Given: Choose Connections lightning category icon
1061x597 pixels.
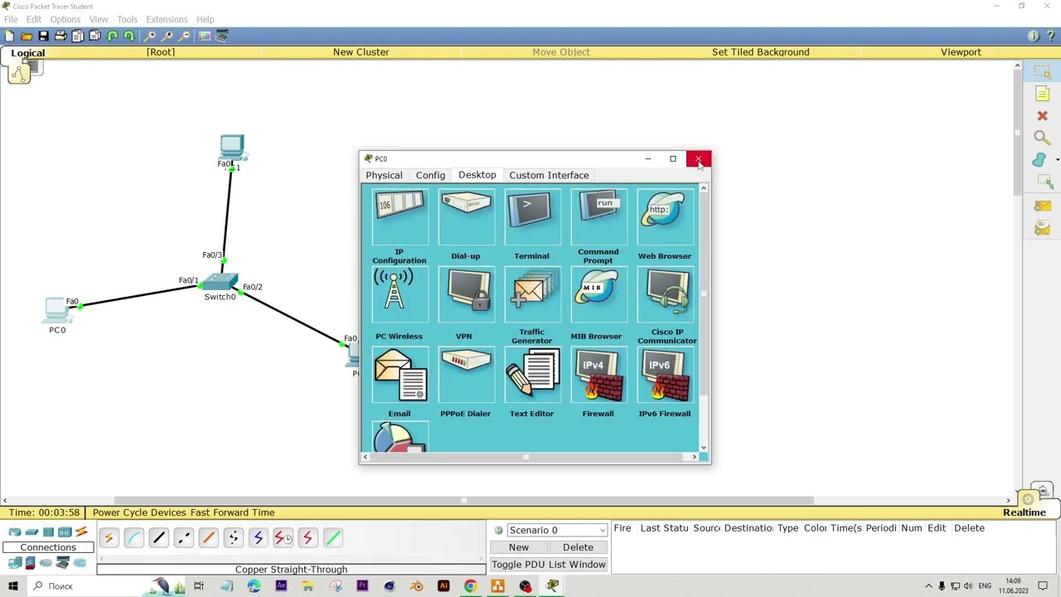Looking at the screenshot, I should [80, 531].
